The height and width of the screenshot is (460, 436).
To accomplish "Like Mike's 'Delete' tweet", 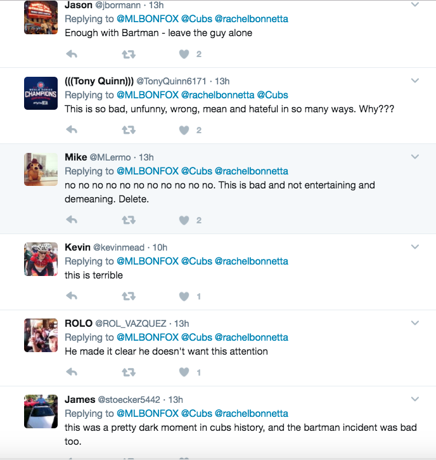I will pyautogui.click(x=184, y=221).
